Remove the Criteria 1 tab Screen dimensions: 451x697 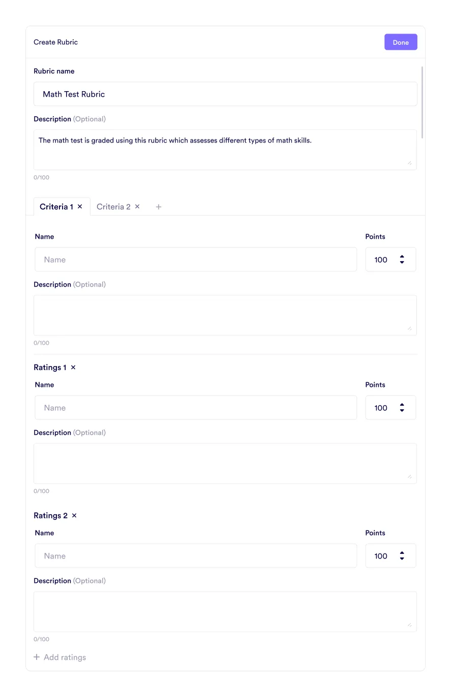point(80,207)
